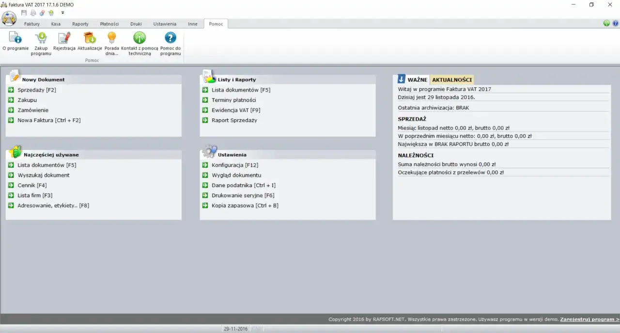620x333 pixels.
Task: Click the round application menu button
Action: point(9,18)
